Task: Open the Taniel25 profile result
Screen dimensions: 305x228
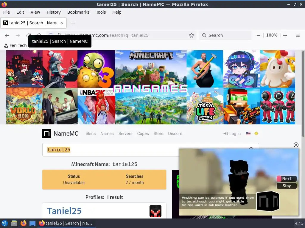Action: click(64, 211)
